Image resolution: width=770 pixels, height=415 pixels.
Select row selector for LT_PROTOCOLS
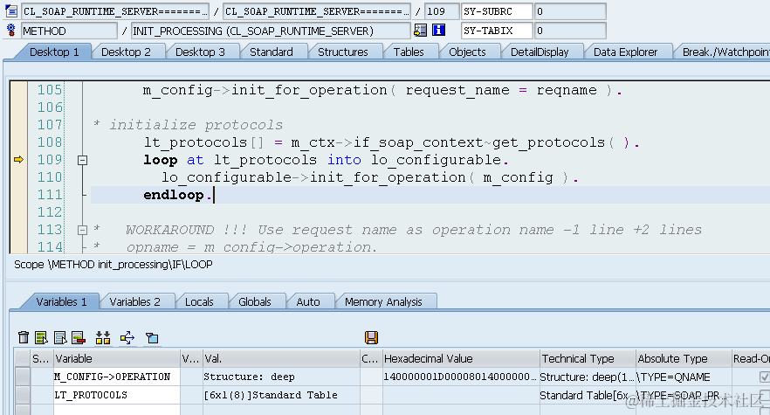tap(22, 395)
